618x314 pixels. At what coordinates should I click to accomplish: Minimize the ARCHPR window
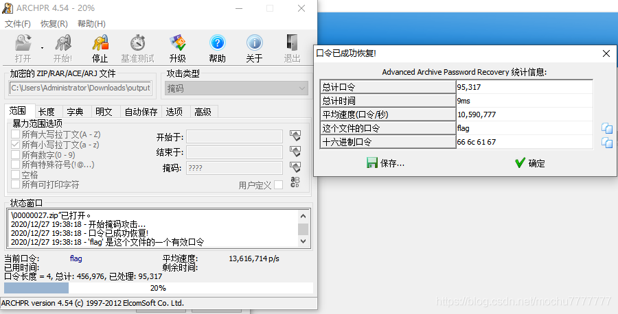coord(238,8)
